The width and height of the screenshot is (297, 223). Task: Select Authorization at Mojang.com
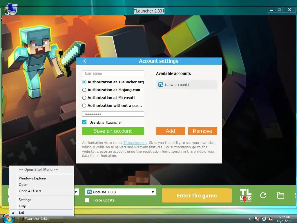tap(84, 90)
